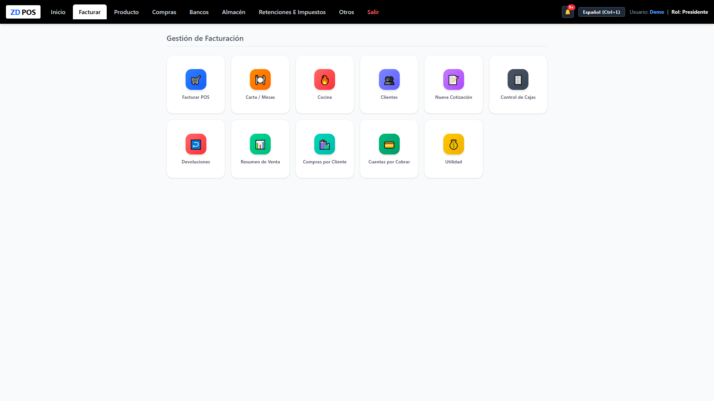The image size is (714, 401).
Task: Open the Retenciones E Impuestos menu
Action: (292, 12)
